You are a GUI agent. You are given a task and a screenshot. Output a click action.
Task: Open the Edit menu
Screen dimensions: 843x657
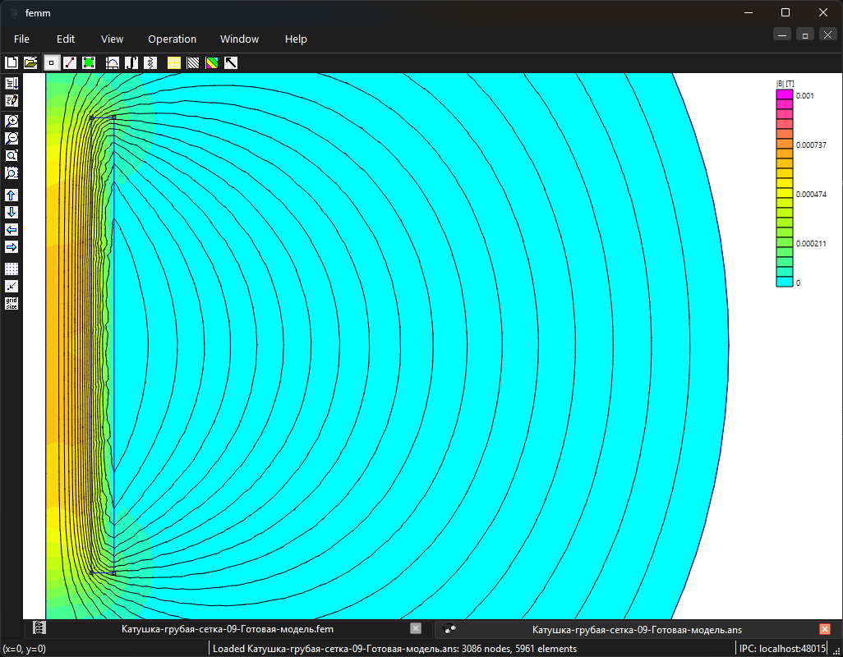click(x=66, y=39)
